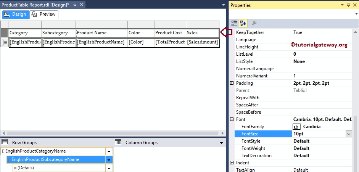Click the design surface horizontal scrollbar
The image size is (359, 172).
[x=110, y=133]
